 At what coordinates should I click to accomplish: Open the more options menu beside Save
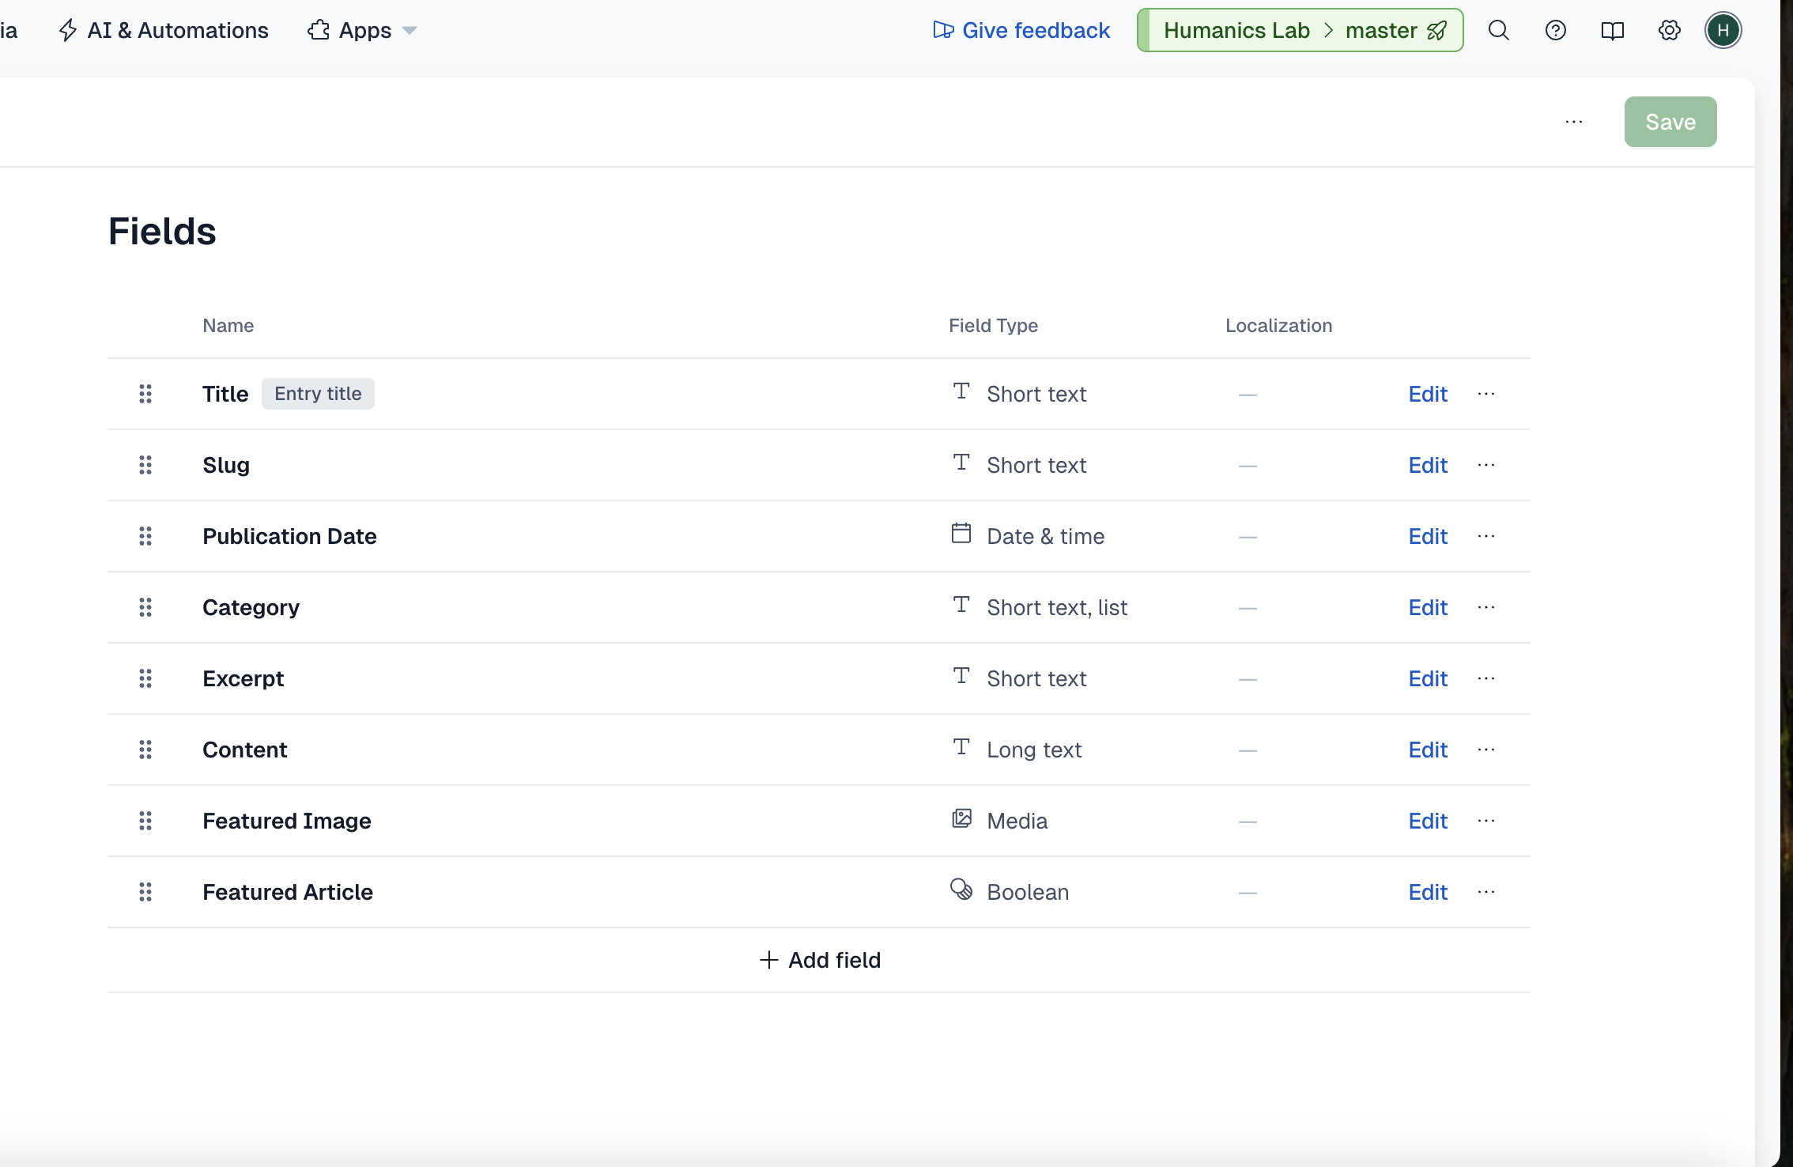pyautogui.click(x=1573, y=122)
